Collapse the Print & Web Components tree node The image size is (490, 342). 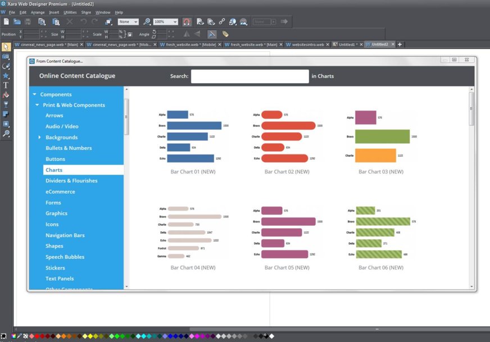pyautogui.click(x=37, y=105)
